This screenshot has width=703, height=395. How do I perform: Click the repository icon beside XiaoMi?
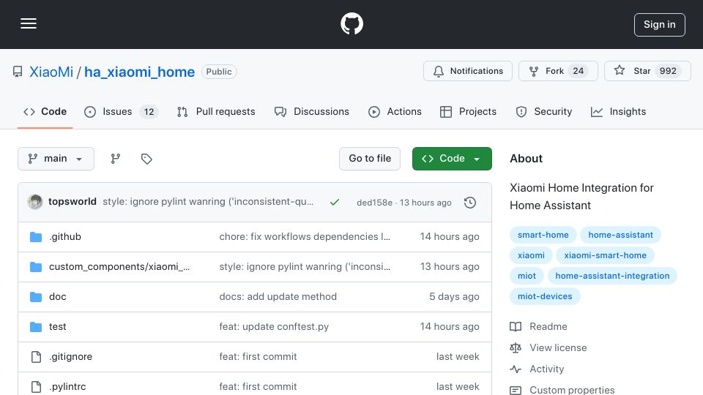tap(18, 72)
